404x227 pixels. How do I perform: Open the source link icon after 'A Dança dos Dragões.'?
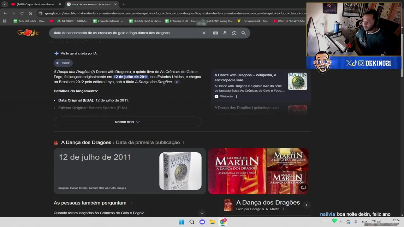177,82
